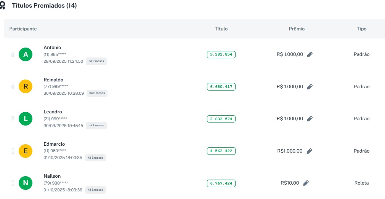Click the Prêmio column header
Screen dimensions: 385x199
tap(297, 29)
